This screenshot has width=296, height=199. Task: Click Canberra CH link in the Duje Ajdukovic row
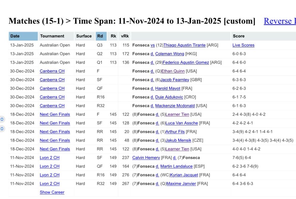point(52,97)
